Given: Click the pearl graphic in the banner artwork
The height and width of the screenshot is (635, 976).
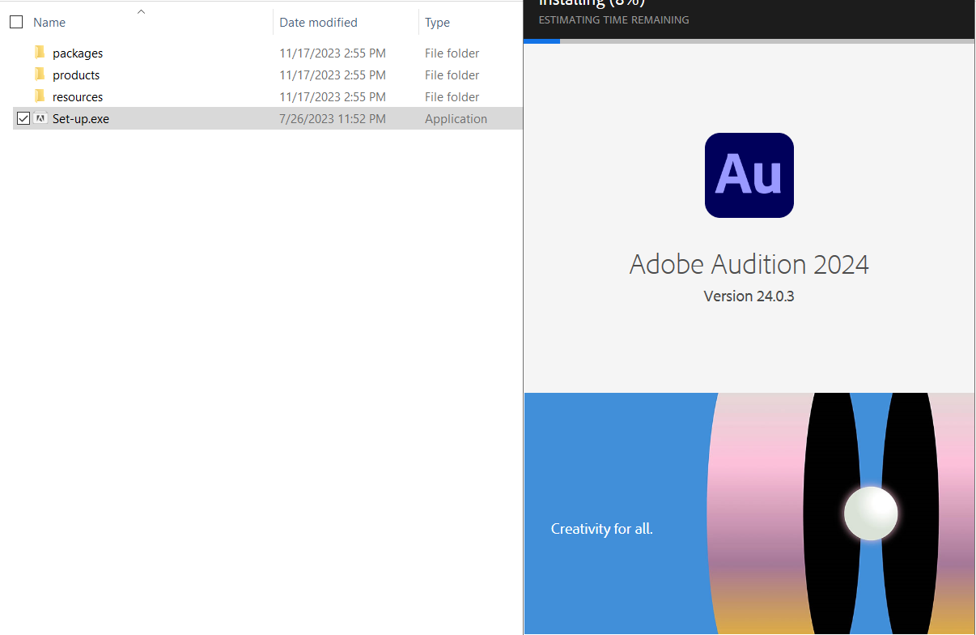Looking at the screenshot, I should point(871,512).
